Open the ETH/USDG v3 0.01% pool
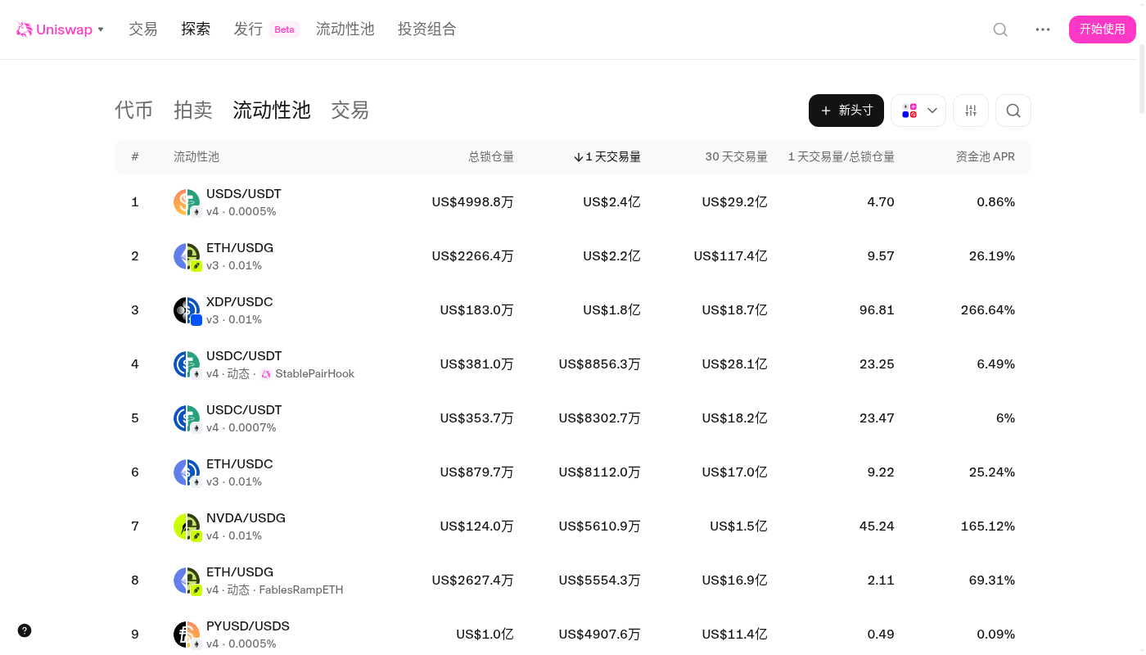The image size is (1146, 655). (573, 256)
